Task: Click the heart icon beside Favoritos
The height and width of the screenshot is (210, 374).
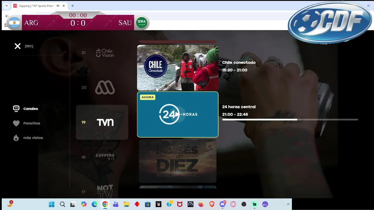Action: click(16, 123)
